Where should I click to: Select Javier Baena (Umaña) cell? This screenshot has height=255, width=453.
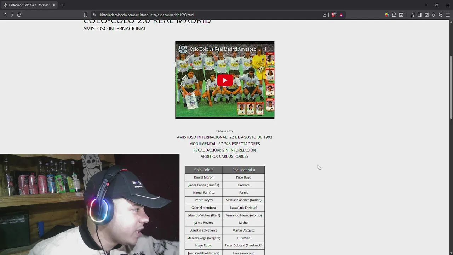(x=203, y=185)
